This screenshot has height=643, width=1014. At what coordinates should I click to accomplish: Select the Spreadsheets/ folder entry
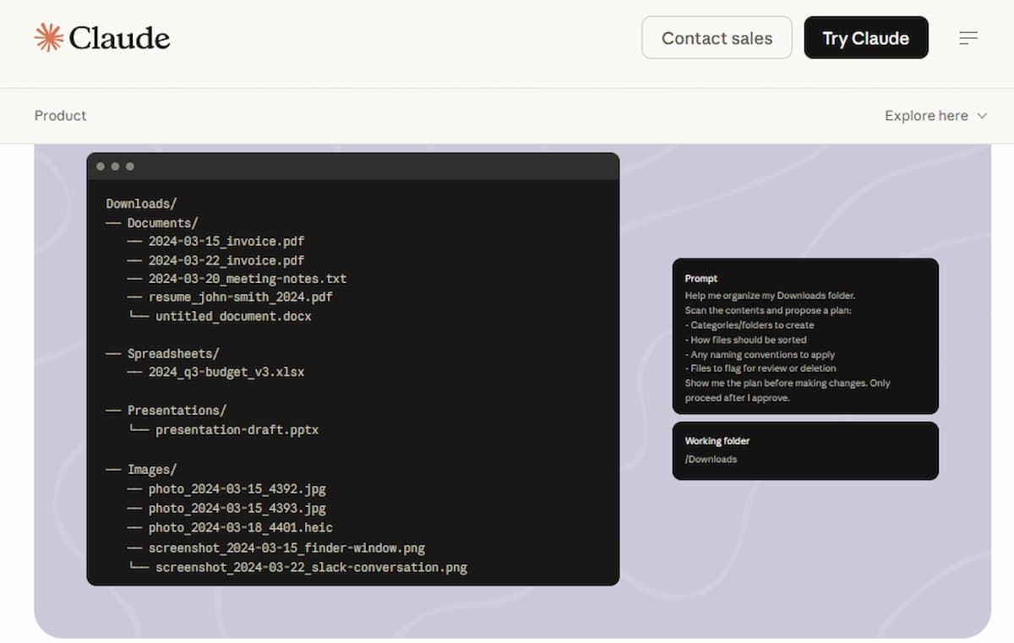[x=172, y=353]
